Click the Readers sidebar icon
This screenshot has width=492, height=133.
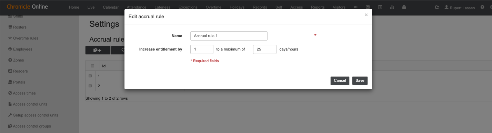[10, 71]
